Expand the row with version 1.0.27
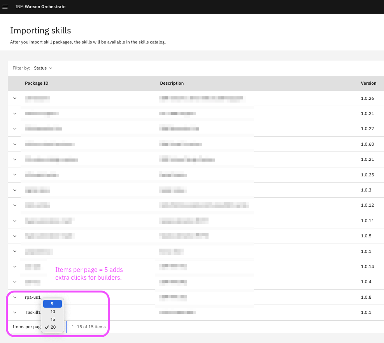The height and width of the screenshot is (343, 384). [15, 129]
